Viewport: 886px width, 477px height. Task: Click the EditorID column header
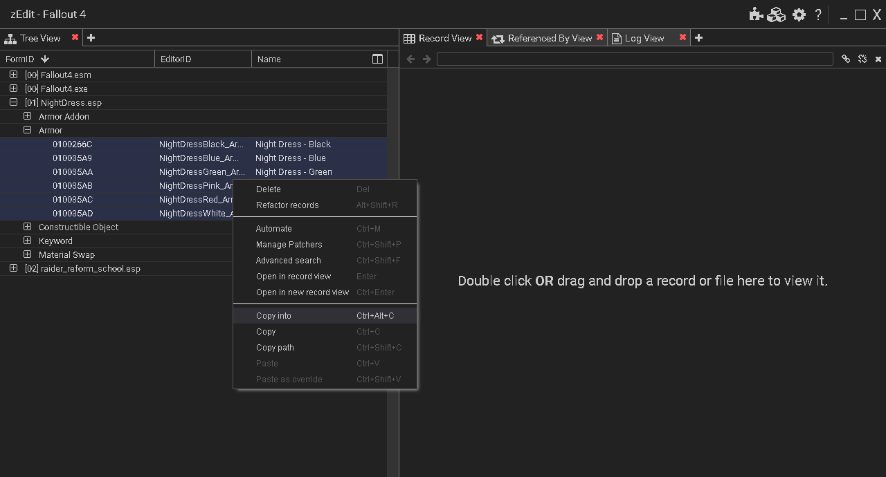pyautogui.click(x=203, y=59)
